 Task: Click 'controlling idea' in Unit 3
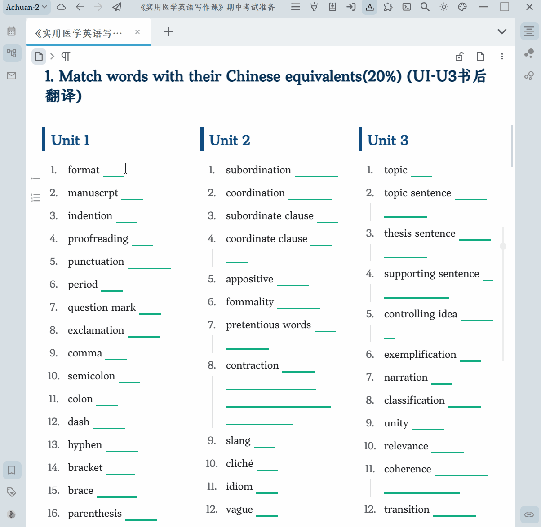421,314
